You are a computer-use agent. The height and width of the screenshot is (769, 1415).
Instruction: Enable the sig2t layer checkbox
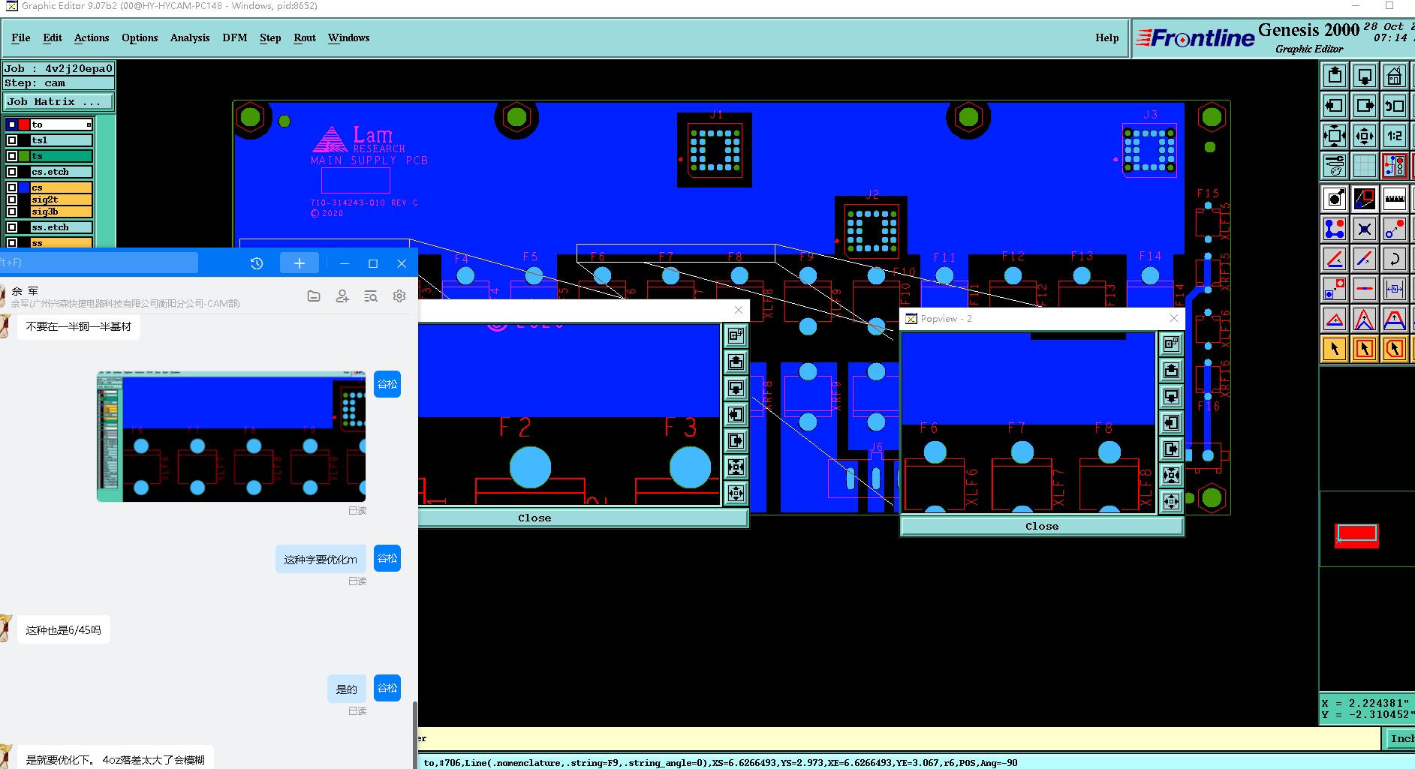(12, 200)
